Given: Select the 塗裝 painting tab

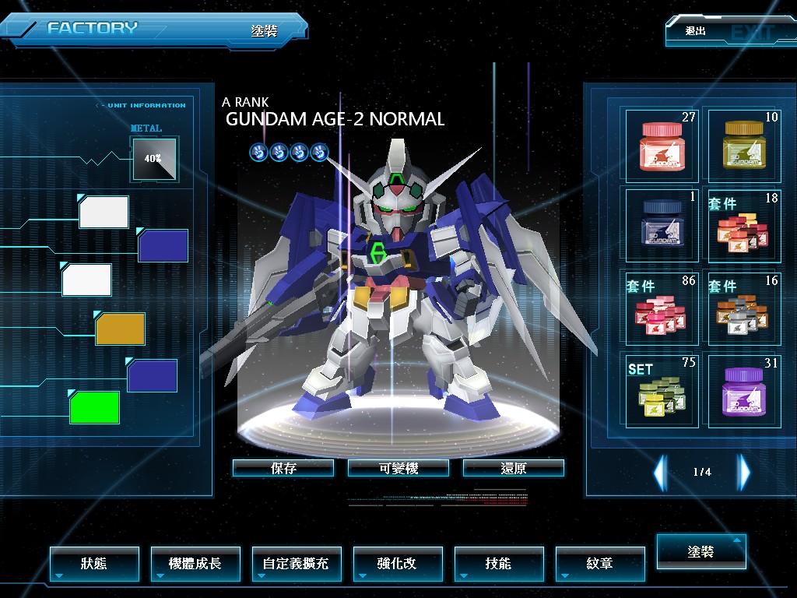Looking at the screenshot, I should 701,552.
